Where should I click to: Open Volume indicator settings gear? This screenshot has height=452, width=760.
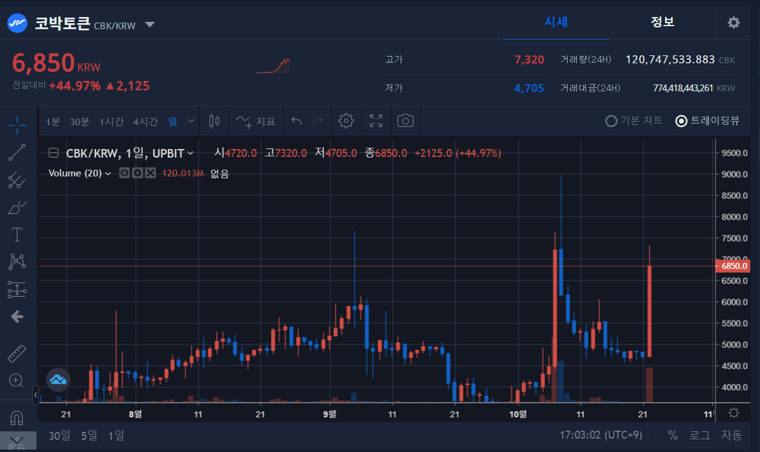pos(138,173)
